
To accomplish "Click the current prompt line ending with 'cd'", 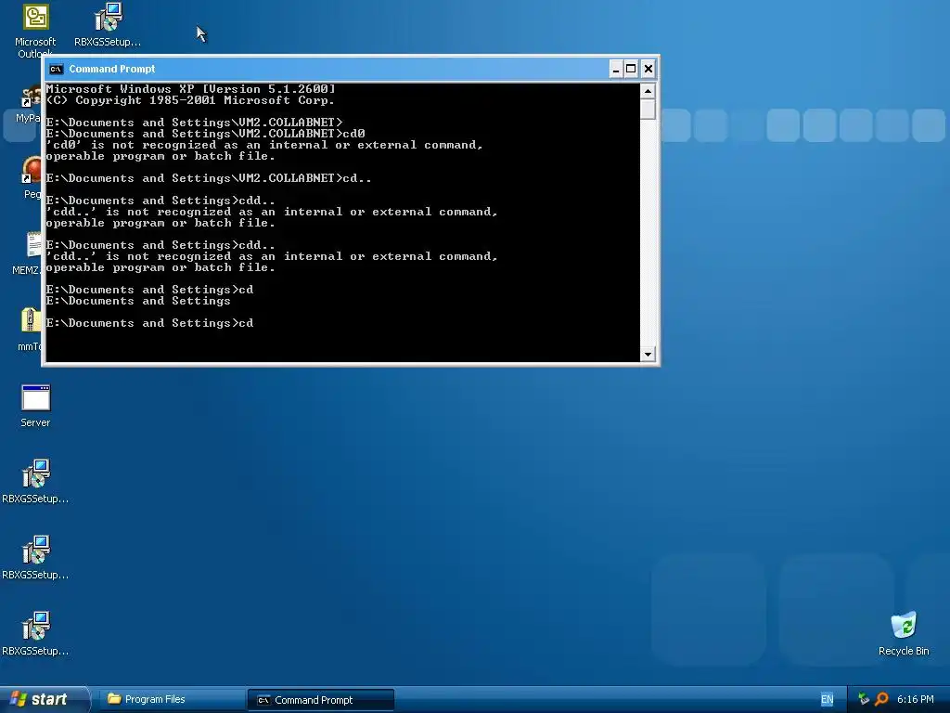I will click(149, 323).
